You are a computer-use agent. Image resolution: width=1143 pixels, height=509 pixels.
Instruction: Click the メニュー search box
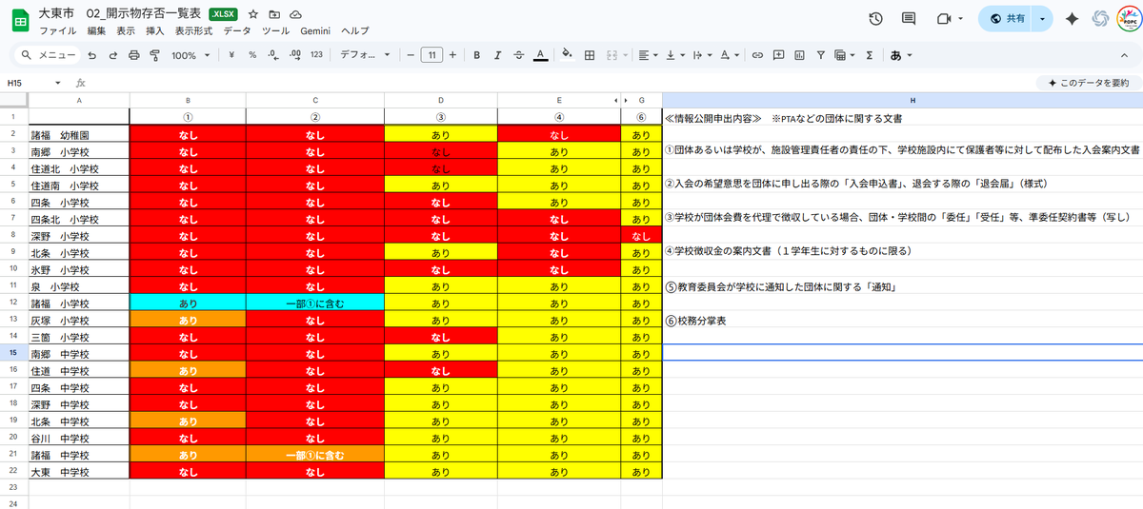pyautogui.click(x=48, y=55)
